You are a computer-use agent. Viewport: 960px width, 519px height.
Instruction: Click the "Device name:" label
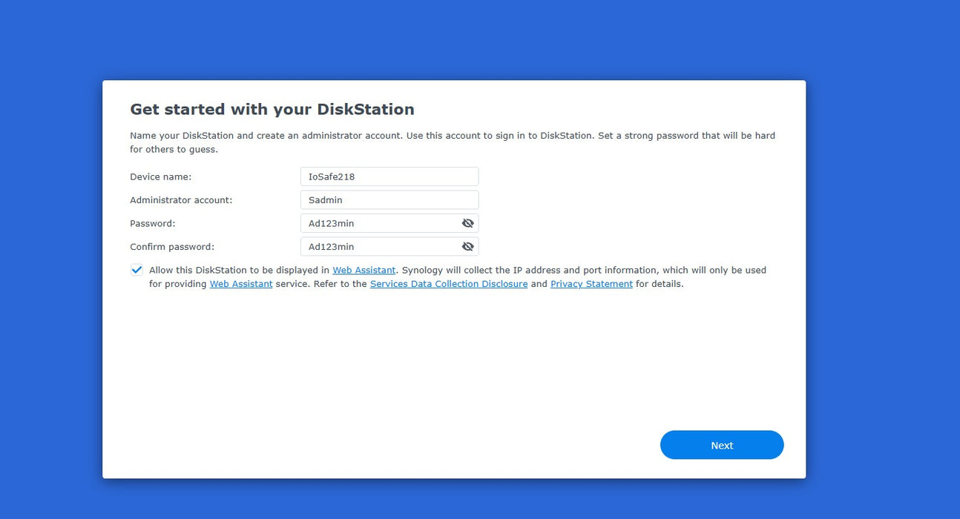tap(160, 177)
